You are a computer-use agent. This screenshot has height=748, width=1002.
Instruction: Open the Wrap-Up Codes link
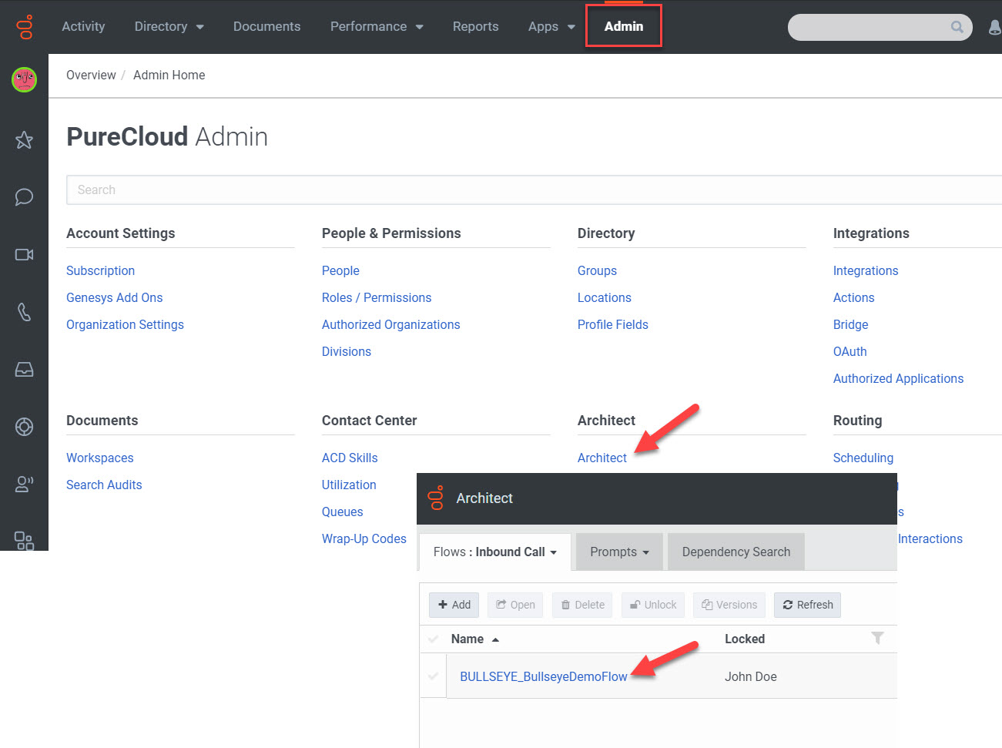click(x=364, y=538)
